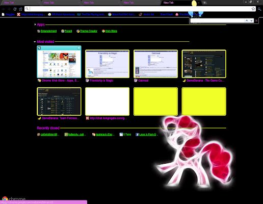
Task: Open the blank Kongregate chat thumbnail
Action: point(107,101)
